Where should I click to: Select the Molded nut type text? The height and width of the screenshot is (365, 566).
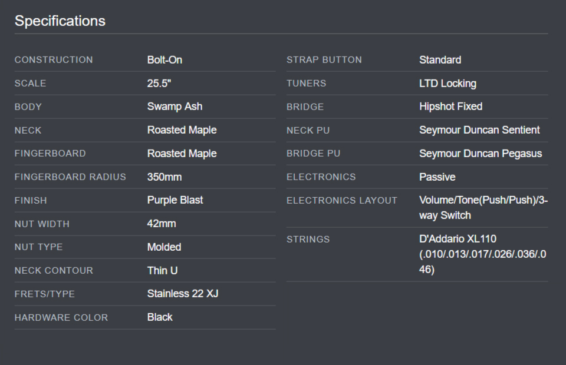pos(164,247)
